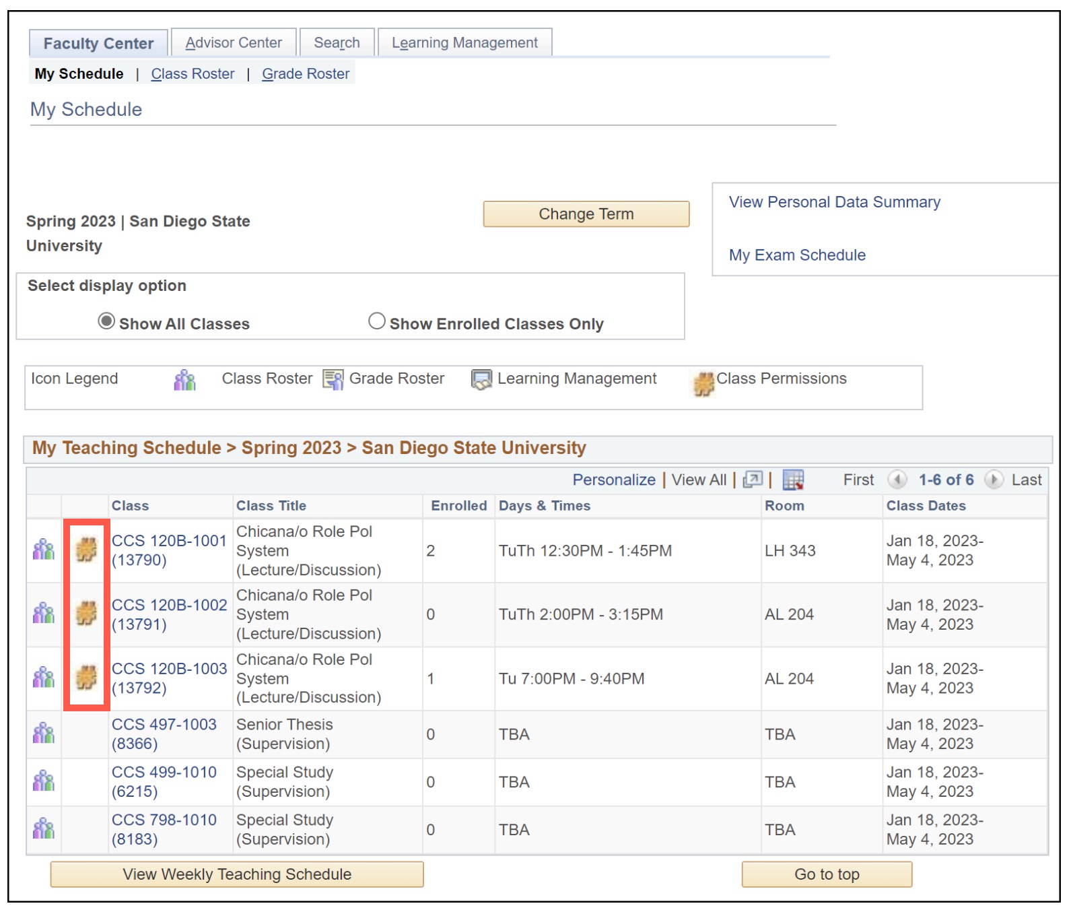Open CCS 798-1010 (8183) class link
The image size is (1073, 912).
point(164,830)
